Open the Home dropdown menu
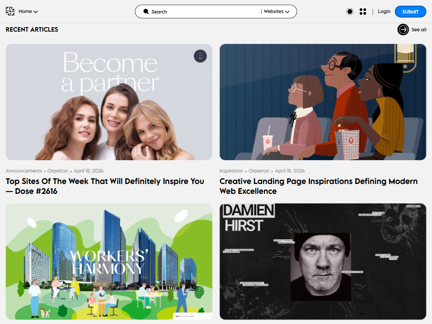432x324 pixels. point(28,11)
